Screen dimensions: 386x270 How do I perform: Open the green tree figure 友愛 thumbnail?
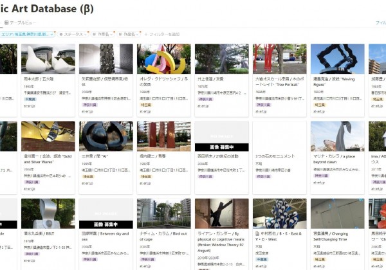click(222, 59)
